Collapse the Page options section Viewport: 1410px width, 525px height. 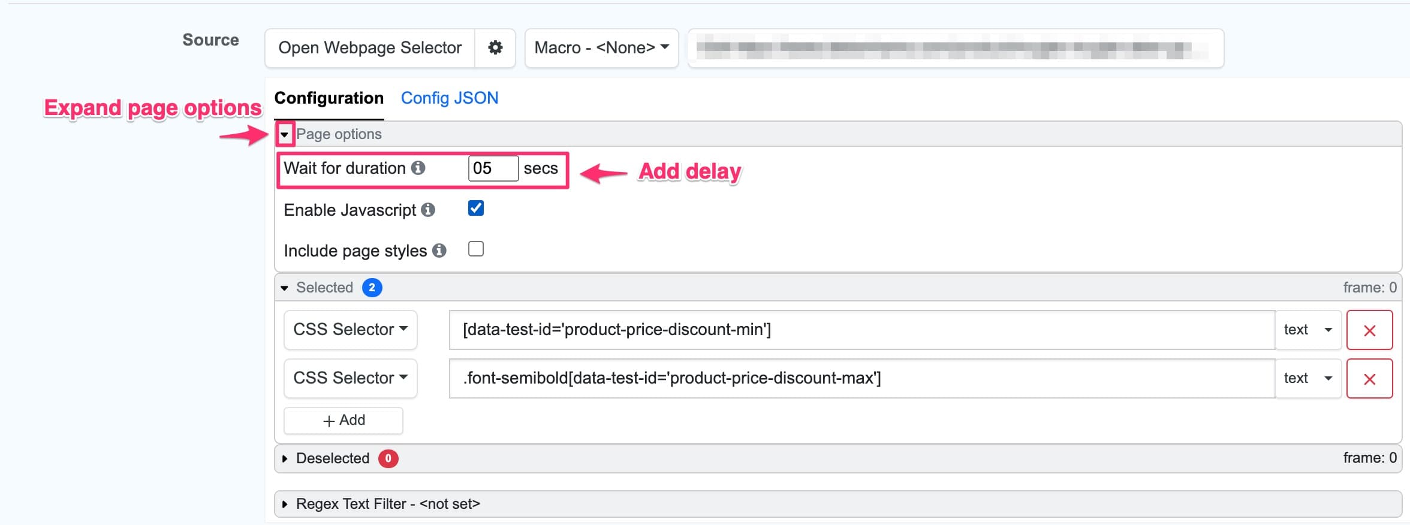pyautogui.click(x=285, y=134)
